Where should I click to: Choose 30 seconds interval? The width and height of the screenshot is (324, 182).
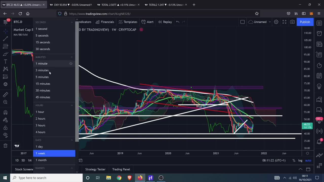pyautogui.click(x=54, y=49)
